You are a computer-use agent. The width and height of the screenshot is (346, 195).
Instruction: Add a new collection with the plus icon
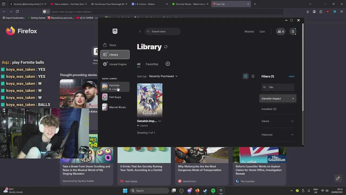[168, 64]
